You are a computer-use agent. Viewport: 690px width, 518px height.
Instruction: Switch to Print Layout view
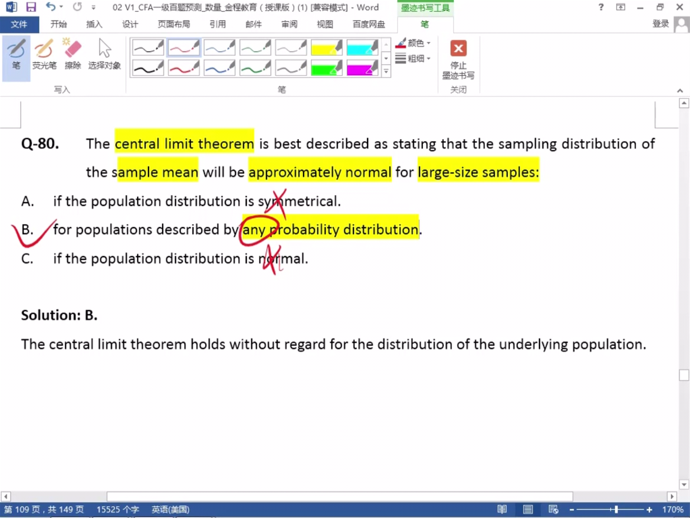point(528,510)
